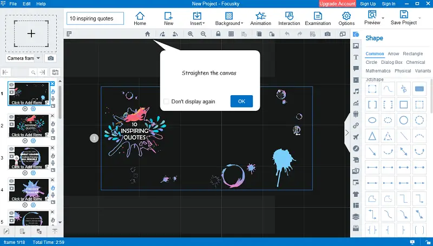The image size is (433, 246).
Task: Open the Music panel in sidebar
Action: coord(356,91)
